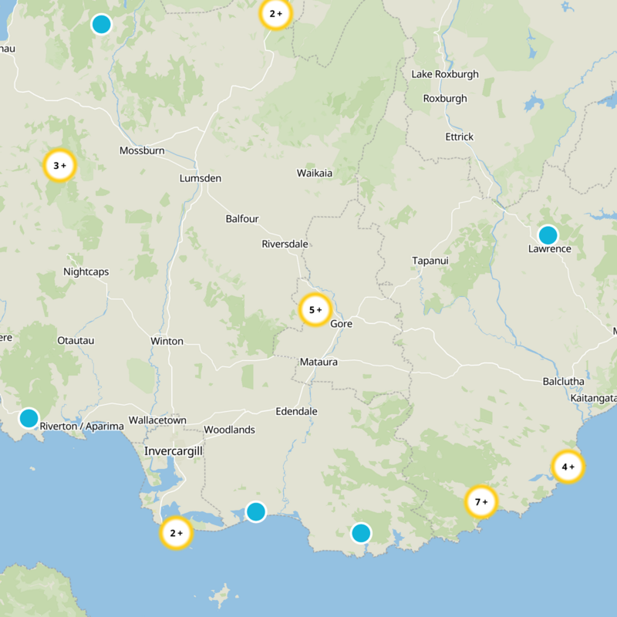Click the Invercargill city label
Viewport: 617px width, 617px height.
tap(173, 451)
